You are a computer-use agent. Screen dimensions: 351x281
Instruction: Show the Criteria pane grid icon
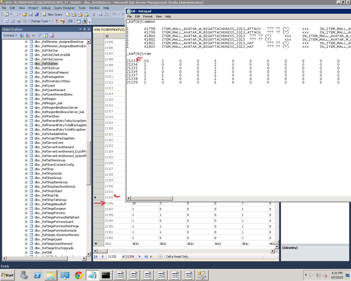point(12,21)
